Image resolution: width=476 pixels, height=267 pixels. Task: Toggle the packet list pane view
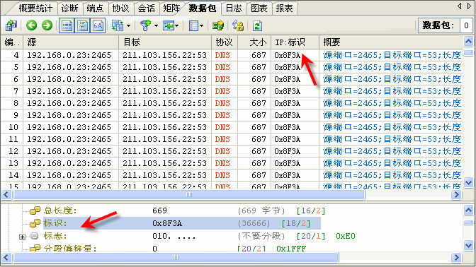[x=67, y=25]
